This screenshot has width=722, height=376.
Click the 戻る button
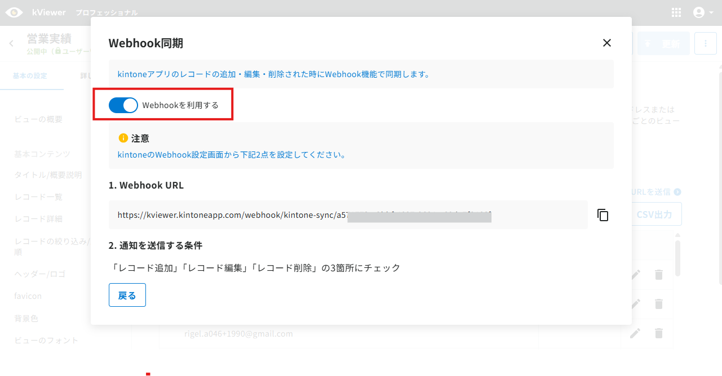127,295
